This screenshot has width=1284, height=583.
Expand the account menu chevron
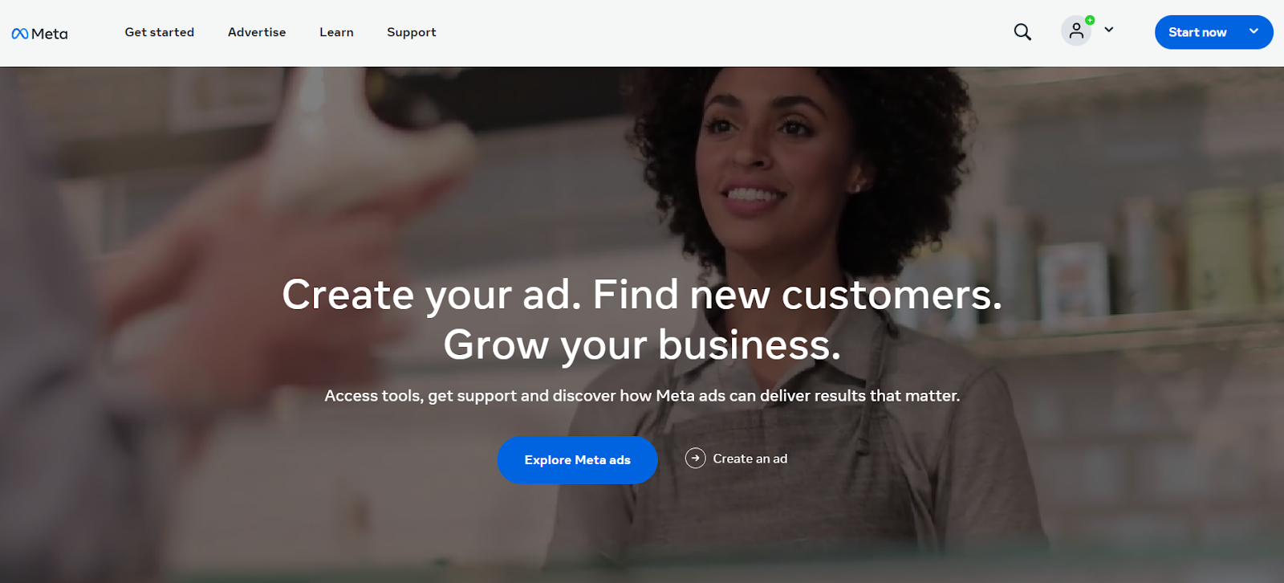(1109, 30)
